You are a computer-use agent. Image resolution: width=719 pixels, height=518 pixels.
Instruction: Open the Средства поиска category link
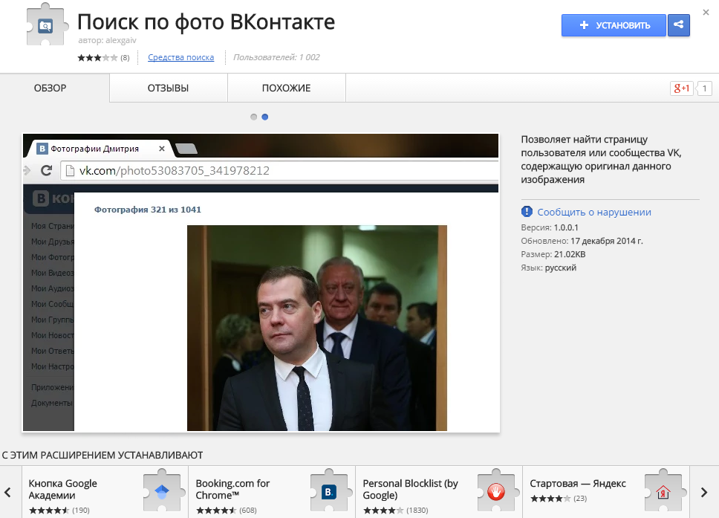coord(180,57)
